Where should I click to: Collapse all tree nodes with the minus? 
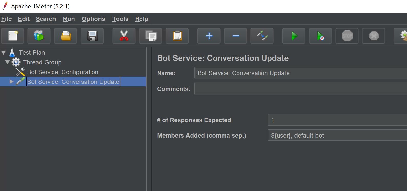[x=236, y=36]
